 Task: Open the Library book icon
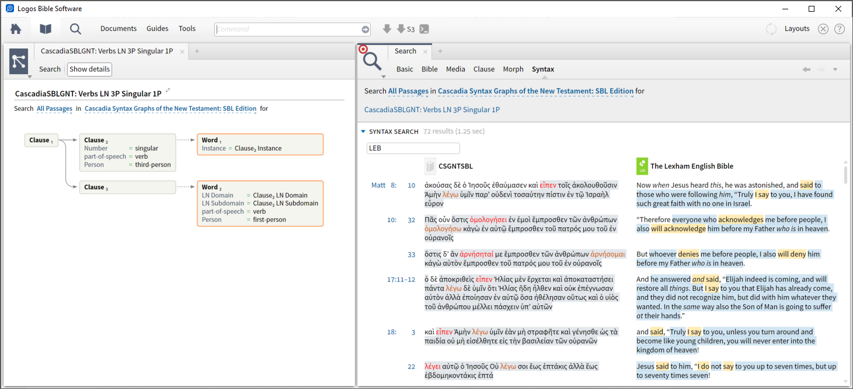46,29
